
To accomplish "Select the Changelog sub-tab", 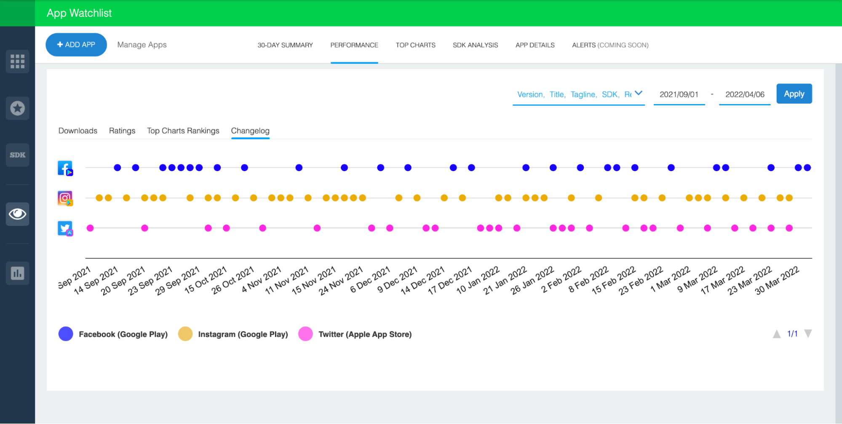I will 250,131.
